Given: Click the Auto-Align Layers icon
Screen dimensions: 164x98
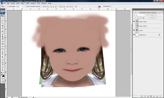Looking at the screenshot, I should coord(76,7).
